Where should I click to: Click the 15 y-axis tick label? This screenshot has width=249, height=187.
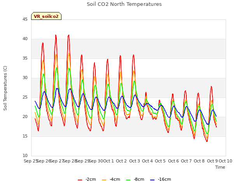pyautogui.click(x=25, y=136)
